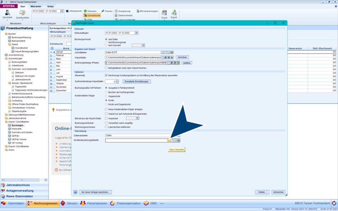Switch to the Mitarbeiter ribbon tab

coord(36,6)
